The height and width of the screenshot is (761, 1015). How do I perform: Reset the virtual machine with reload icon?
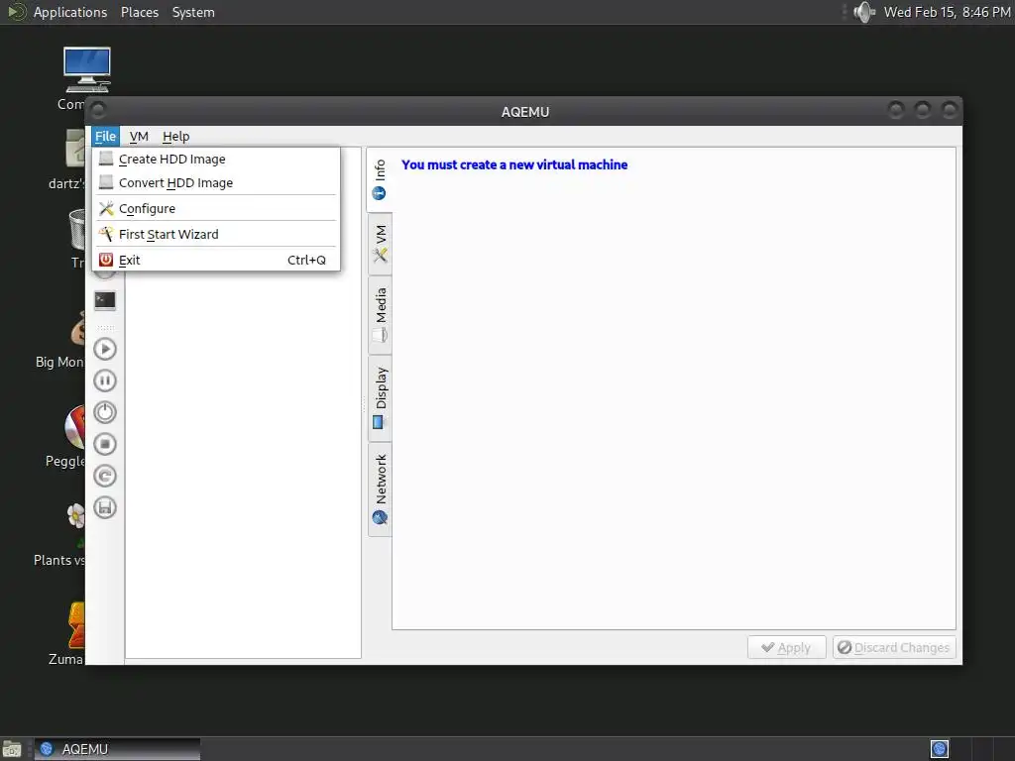click(x=105, y=476)
